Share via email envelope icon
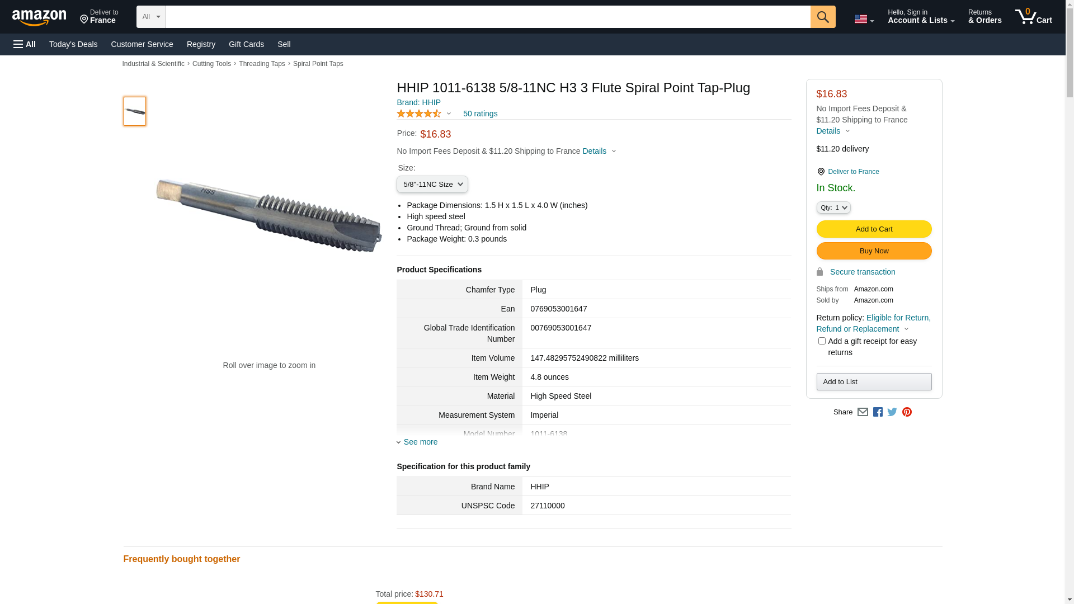1074x604 pixels. pyautogui.click(x=862, y=412)
